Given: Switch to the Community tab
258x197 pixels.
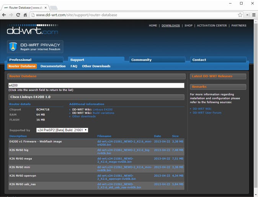Looking at the screenshot, I should coord(157,60).
